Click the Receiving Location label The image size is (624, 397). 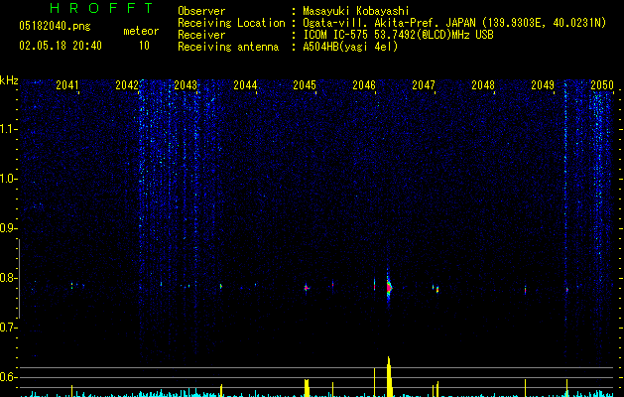[x=231, y=23]
